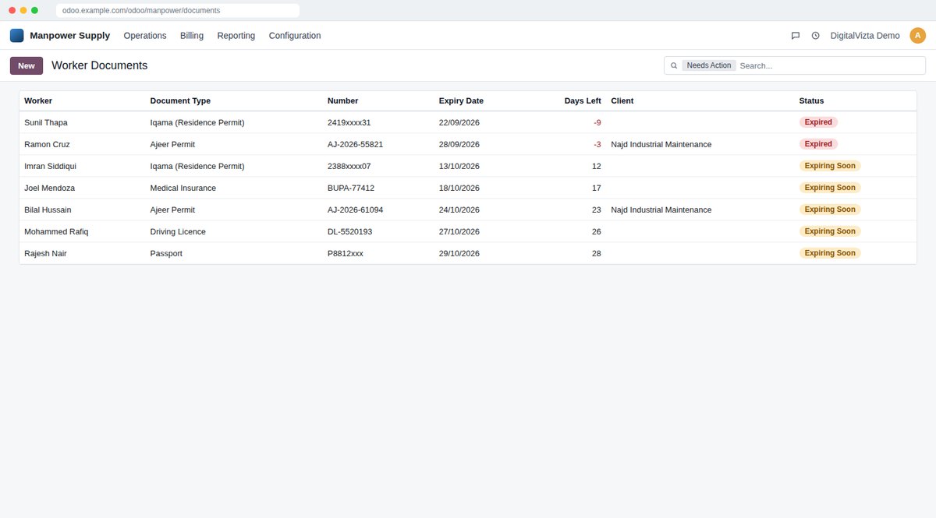Image resolution: width=936 pixels, height=518 pixels.
Task: Open the user avatar A menu
Action: click(917, 35)
